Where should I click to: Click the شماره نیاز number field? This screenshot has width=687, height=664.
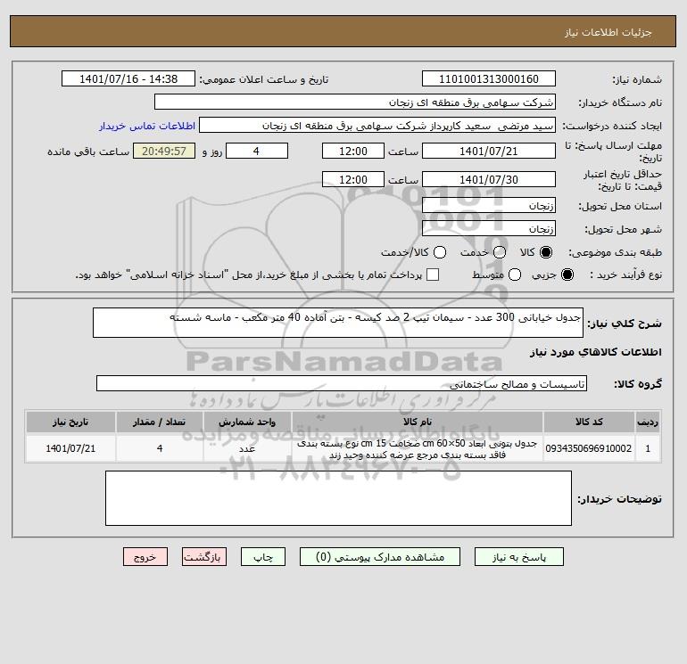(x=489, y=78)
